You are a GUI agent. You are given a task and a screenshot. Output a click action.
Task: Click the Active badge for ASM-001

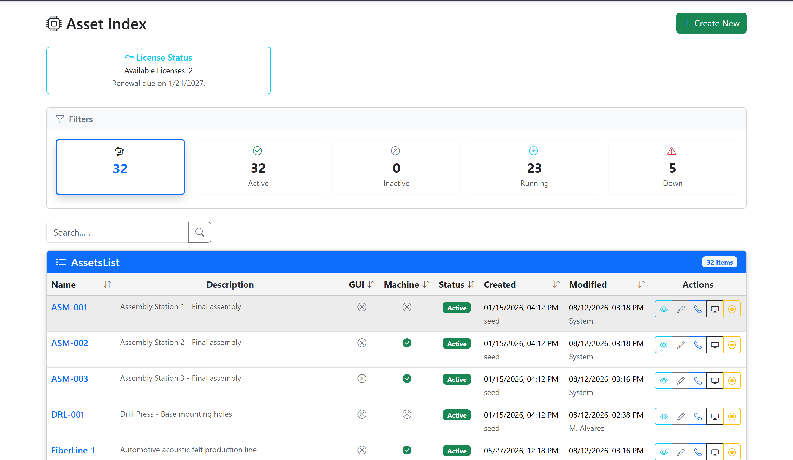457,308
